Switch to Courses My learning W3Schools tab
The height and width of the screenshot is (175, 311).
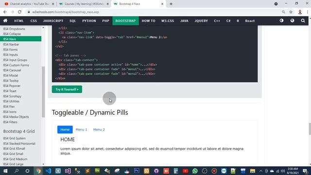(84, 4)
